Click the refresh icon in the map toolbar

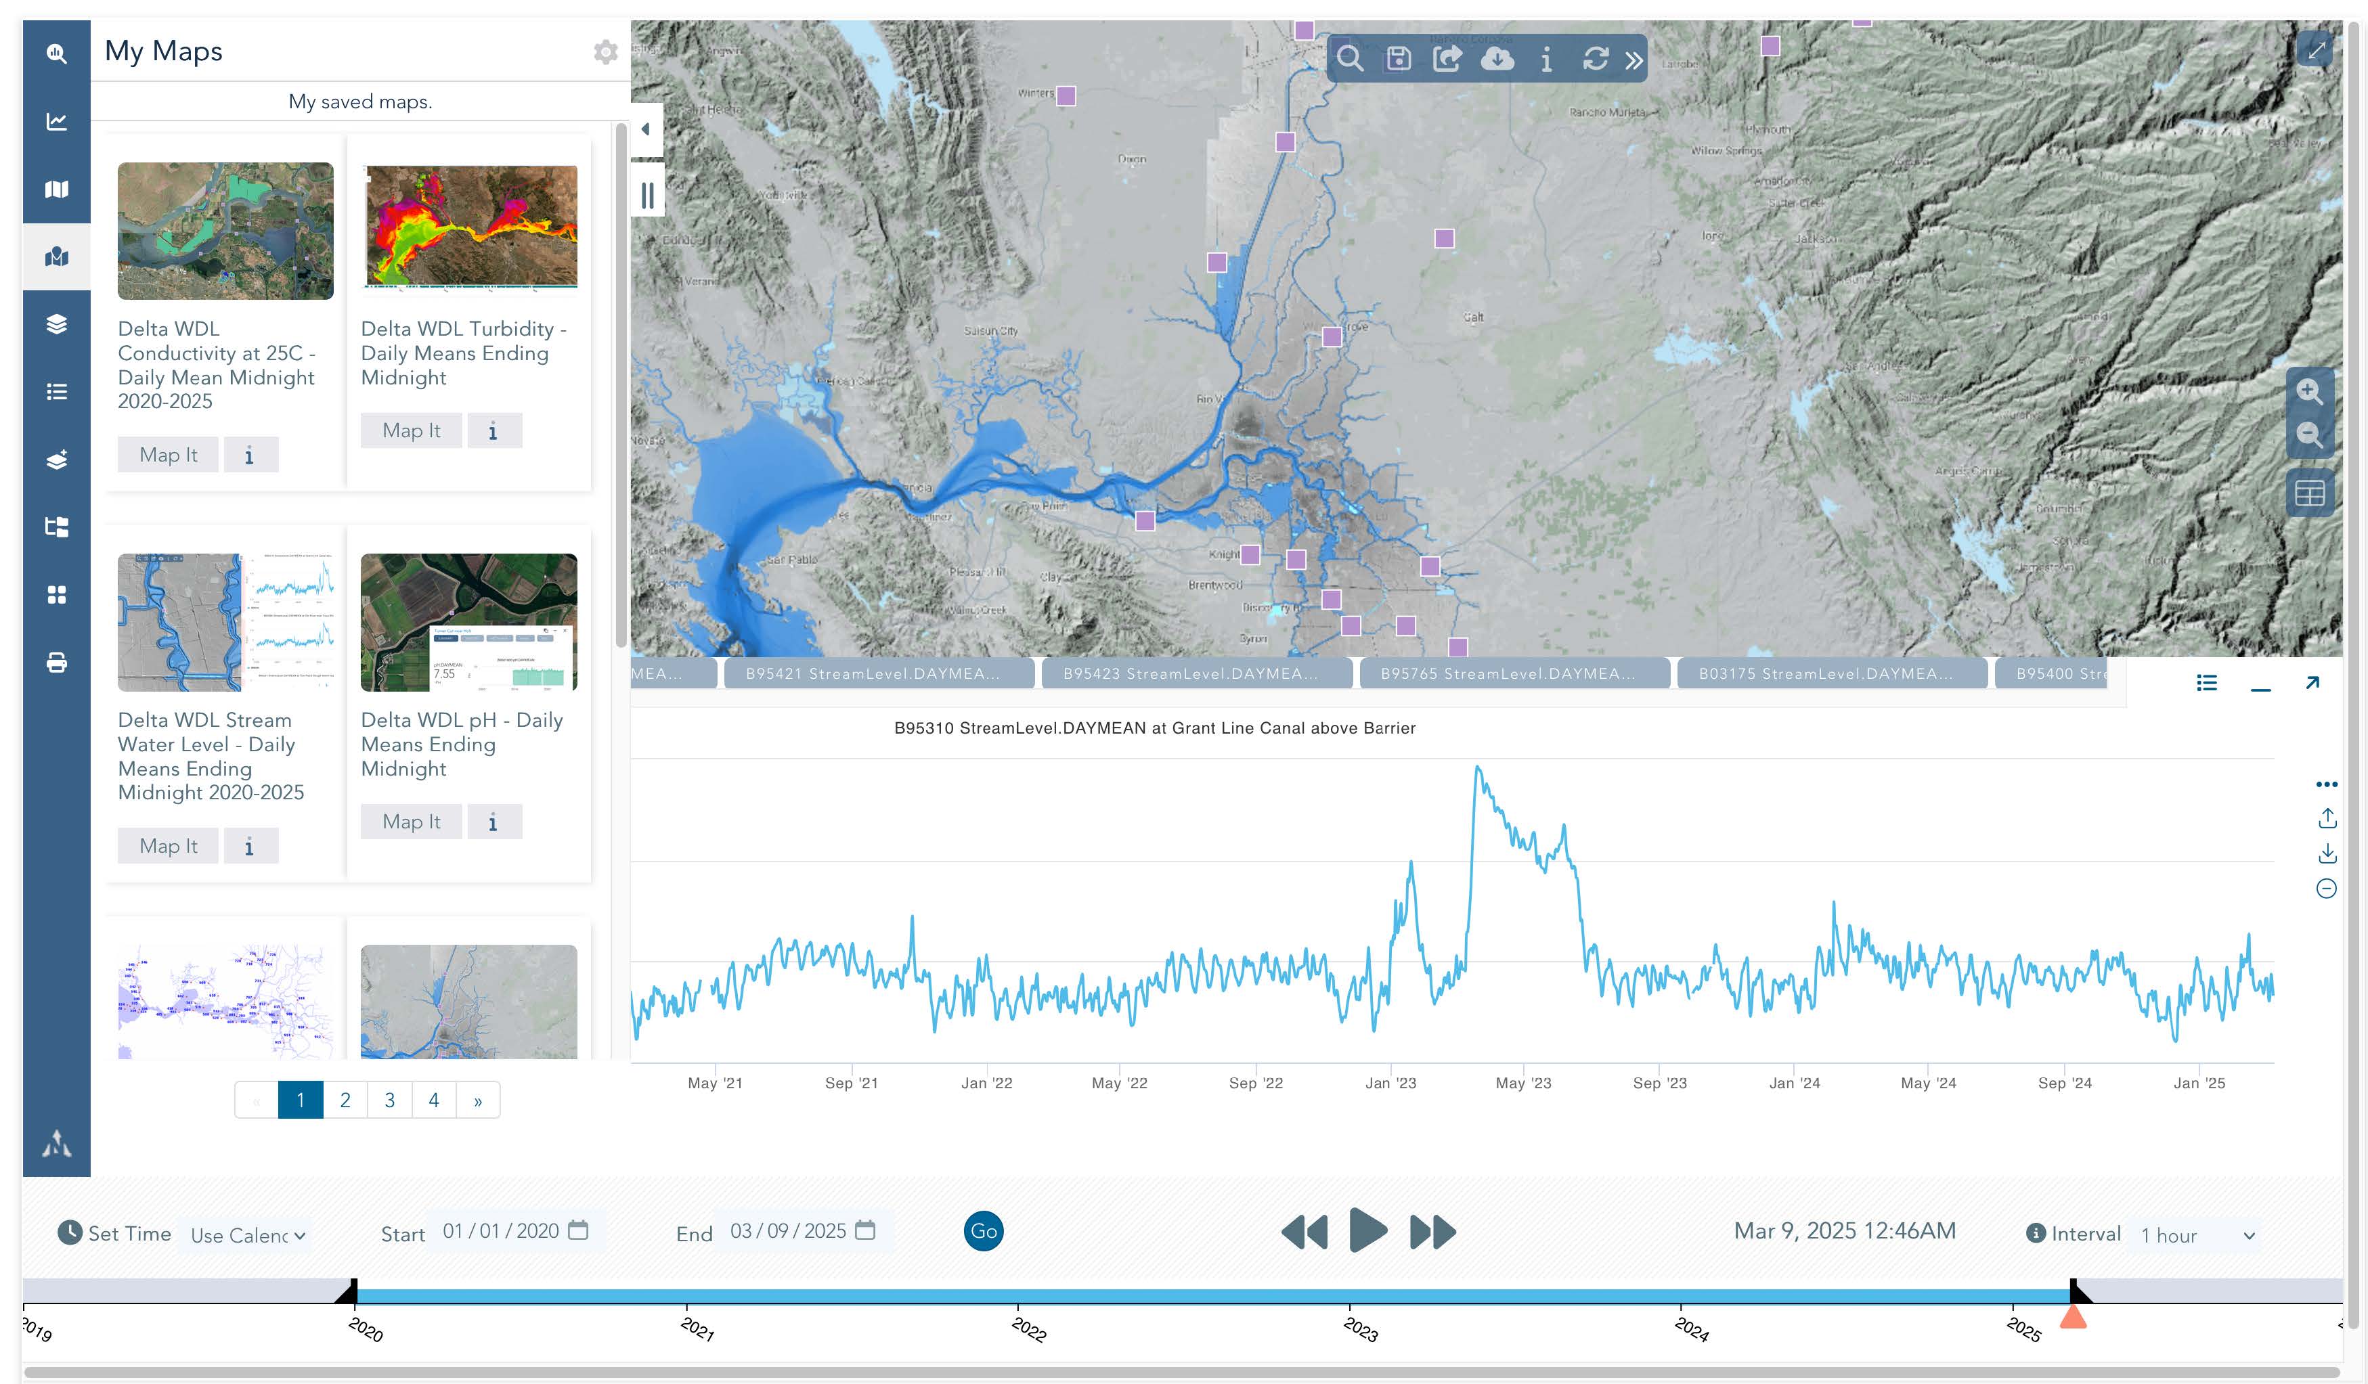point(1595,59)
